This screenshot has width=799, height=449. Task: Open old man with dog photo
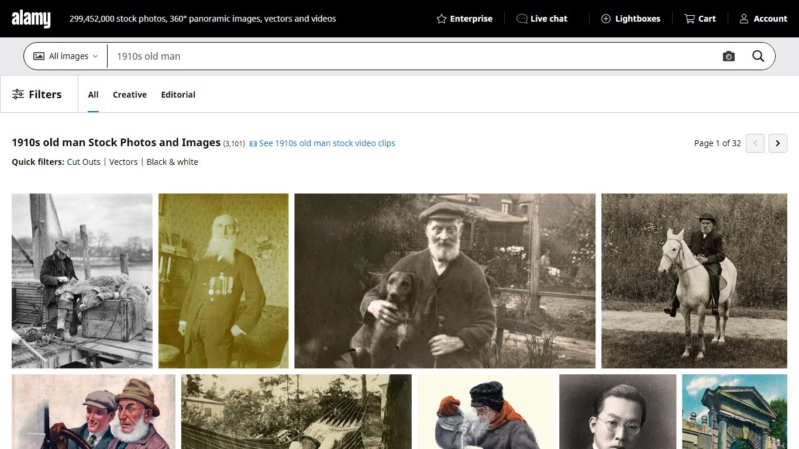[445, 281]
